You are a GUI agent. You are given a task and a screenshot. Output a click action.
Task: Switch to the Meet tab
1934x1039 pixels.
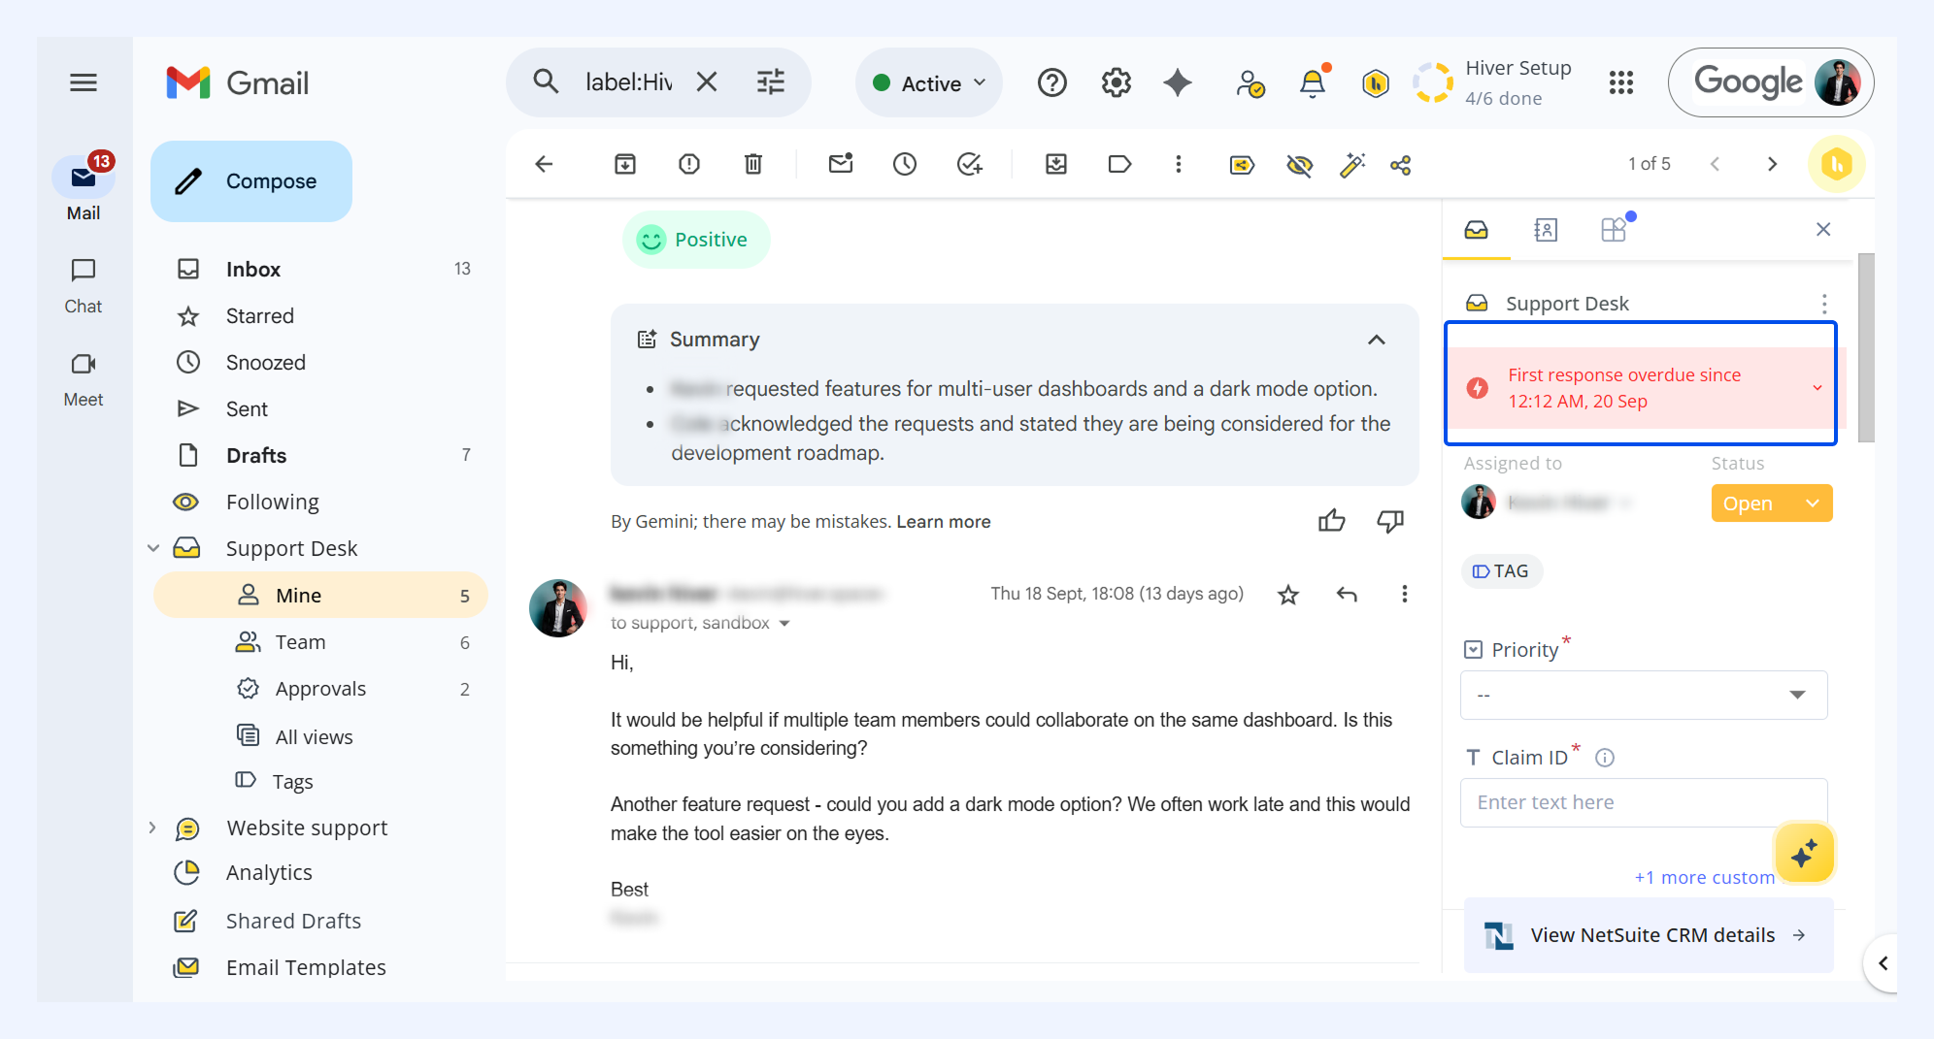coord(83,379)
